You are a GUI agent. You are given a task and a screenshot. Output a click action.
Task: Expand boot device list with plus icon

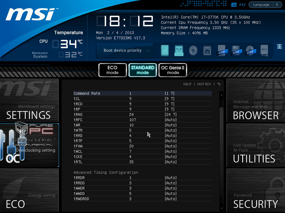pos(279,47)
